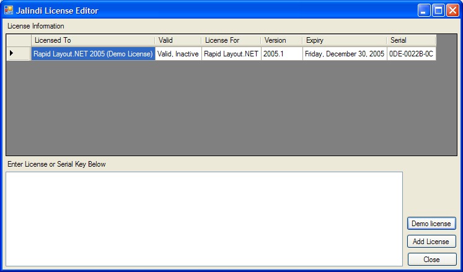This screenshot has width=463, height=272.
Task: Close the window with the red X button
Action: click(452, 11)
